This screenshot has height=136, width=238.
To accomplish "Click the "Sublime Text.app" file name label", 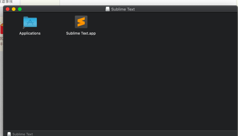I will (81, 33).
